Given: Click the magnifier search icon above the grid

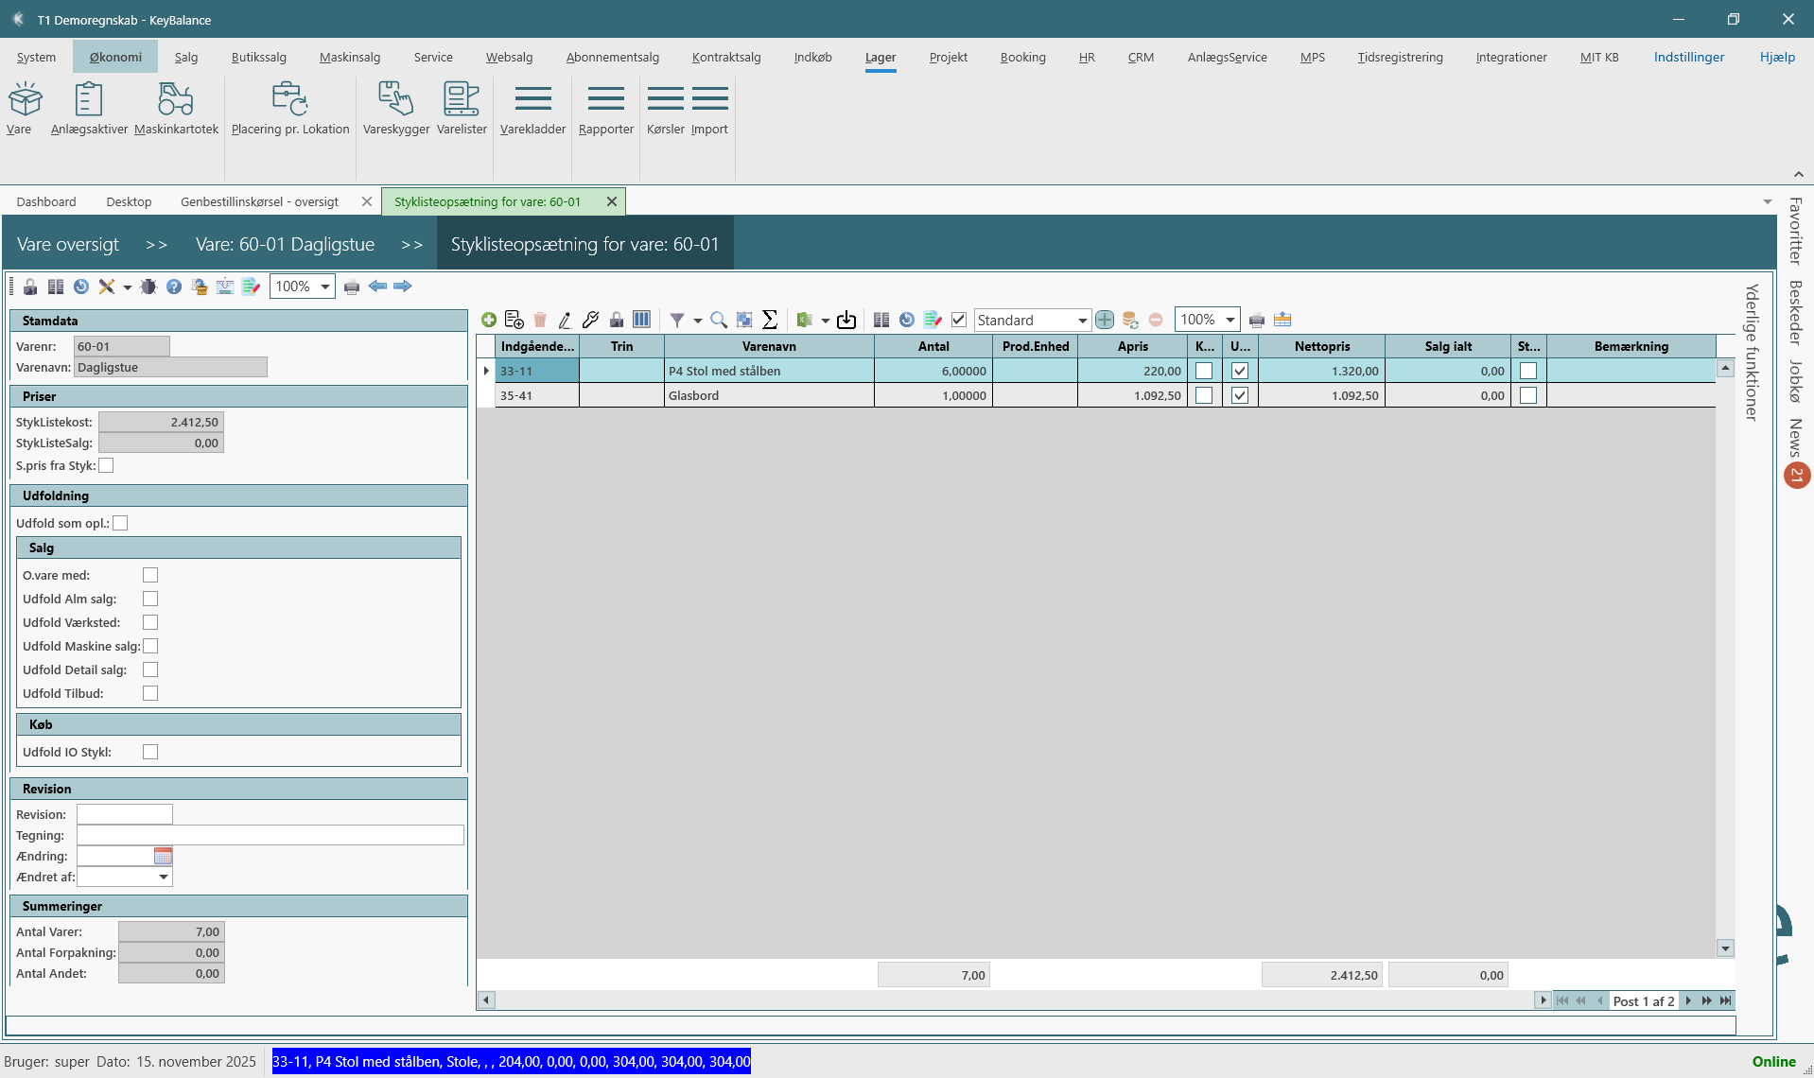Looking at the screenshot, I should coord(719,321).
